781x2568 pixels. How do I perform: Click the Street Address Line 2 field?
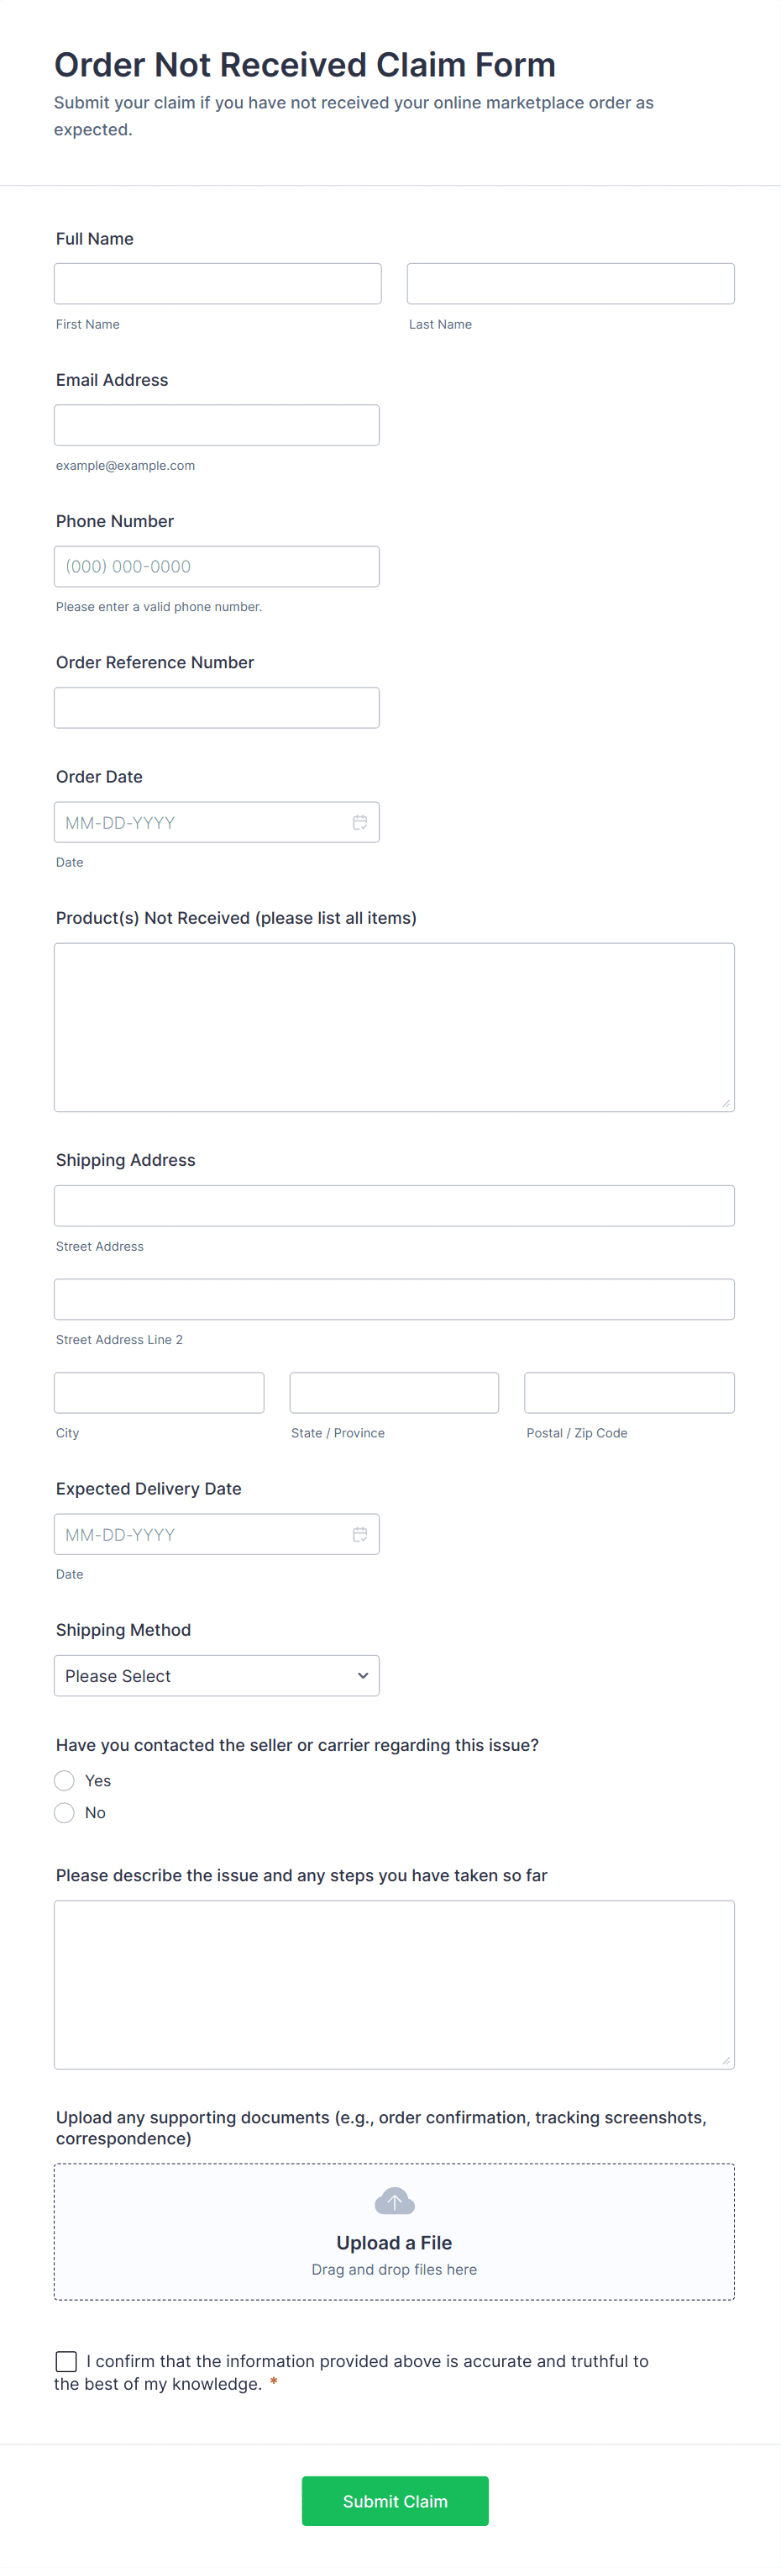[394, 1299]
